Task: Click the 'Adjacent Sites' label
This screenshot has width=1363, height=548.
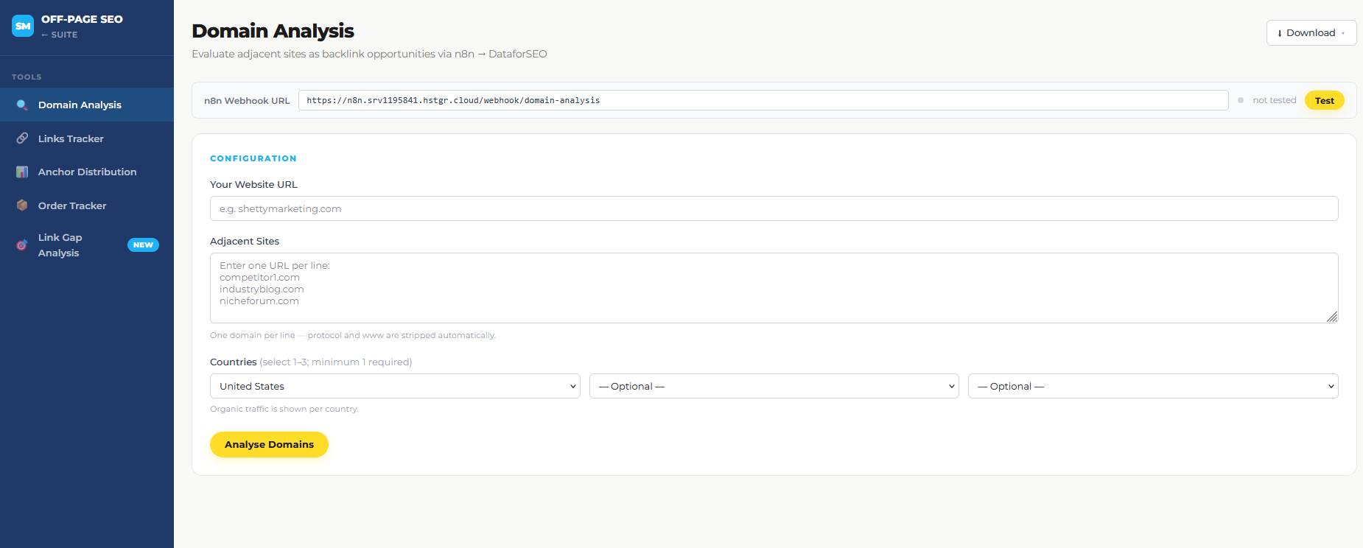Action: tap(245, 241)
